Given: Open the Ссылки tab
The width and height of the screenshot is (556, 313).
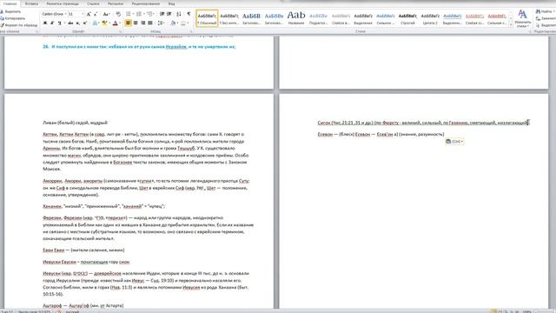Looking at the screenshot, I should click(x=93, y=3).
